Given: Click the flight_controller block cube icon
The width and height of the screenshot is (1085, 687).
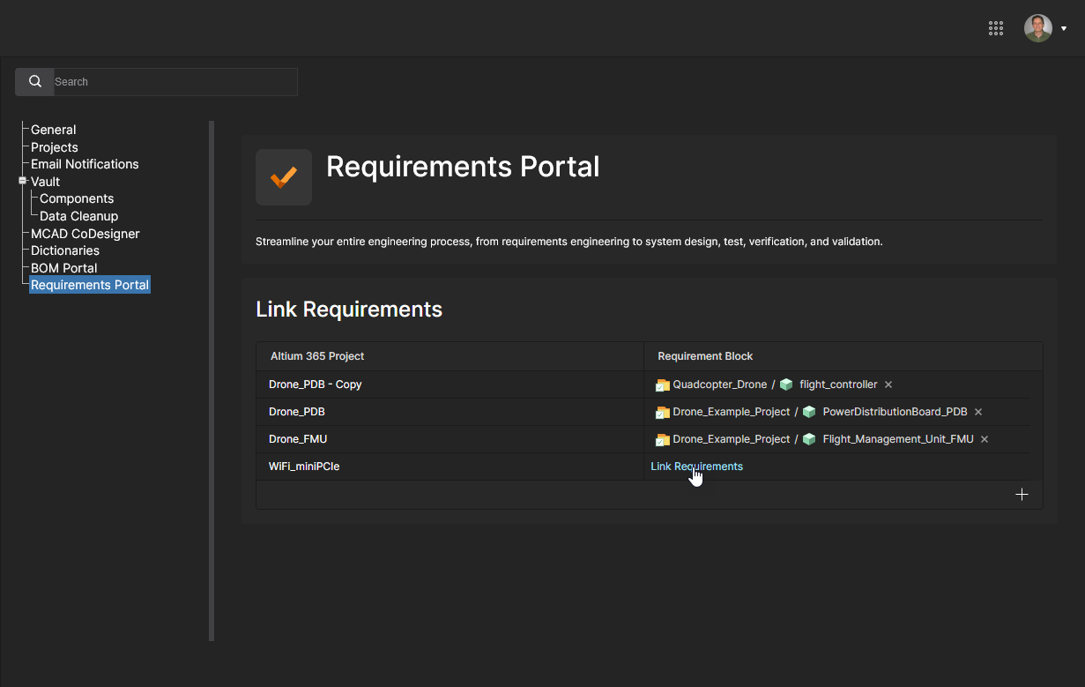Looking at the screenshot, I should (786, 385).
